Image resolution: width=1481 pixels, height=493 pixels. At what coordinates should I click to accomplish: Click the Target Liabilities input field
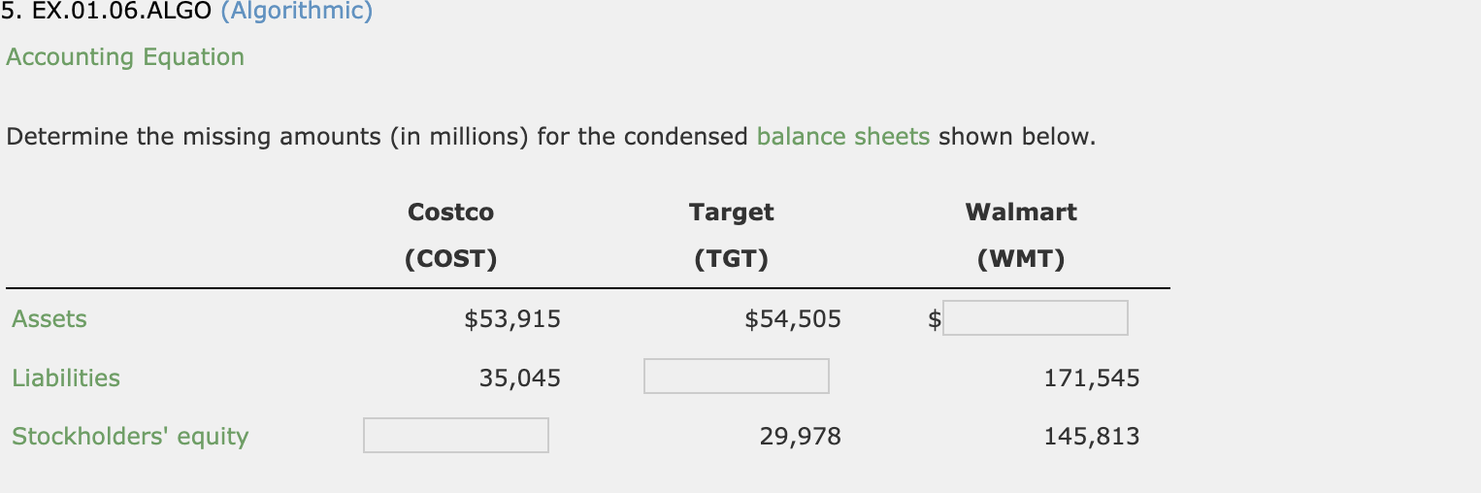click(736, 377)
